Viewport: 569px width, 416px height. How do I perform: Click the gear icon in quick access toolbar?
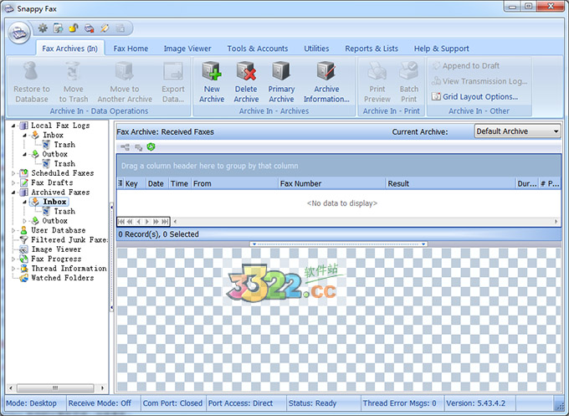[x=43, y=28]
